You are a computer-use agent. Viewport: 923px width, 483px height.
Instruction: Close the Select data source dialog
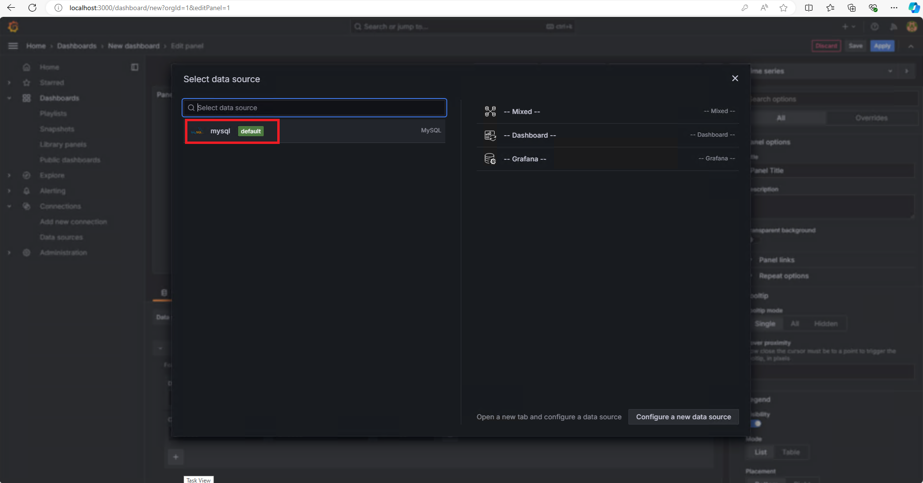pos(735,78)
